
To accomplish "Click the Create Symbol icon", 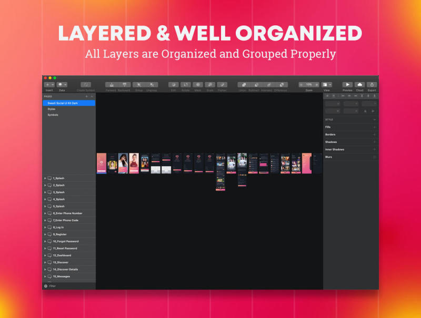I will pos(85,85).
